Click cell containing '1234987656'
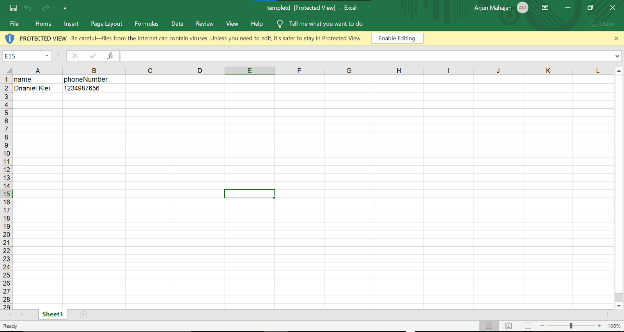 coord(94,88)
